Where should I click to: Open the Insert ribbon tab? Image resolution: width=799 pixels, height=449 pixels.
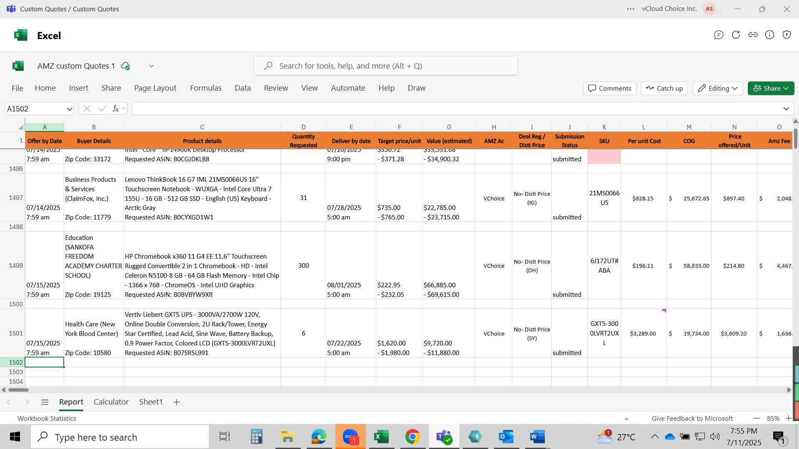pyautogui.click(x=79, y=88)
